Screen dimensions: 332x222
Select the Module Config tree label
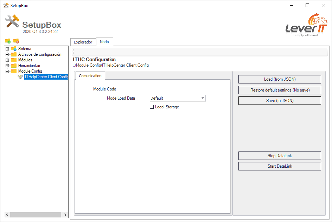[x=30, y=71]
